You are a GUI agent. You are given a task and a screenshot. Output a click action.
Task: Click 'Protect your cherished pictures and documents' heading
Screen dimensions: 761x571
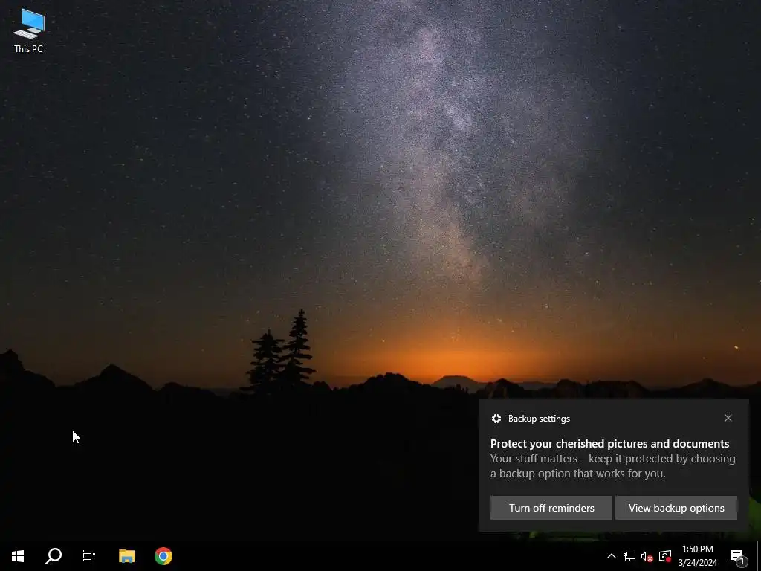(609, 444)
